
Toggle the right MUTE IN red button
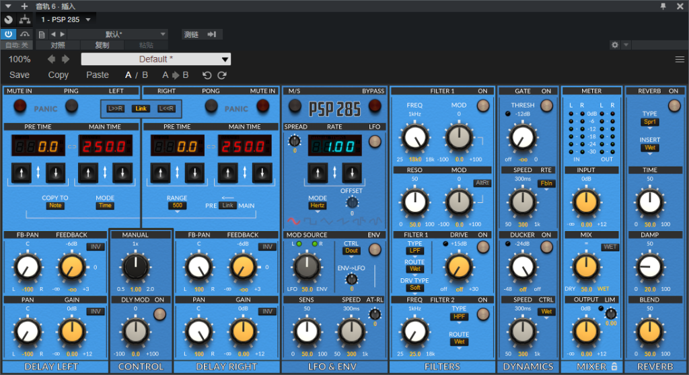tap(263, 106)
